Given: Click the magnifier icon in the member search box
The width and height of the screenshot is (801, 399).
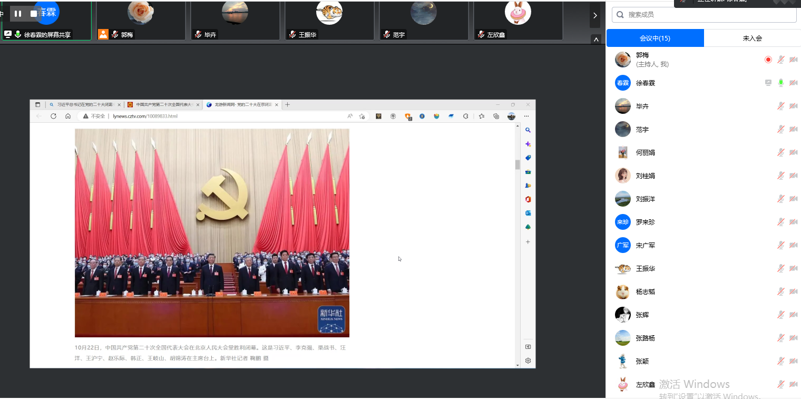Looking at the screenshot, I should coord(620,15).
